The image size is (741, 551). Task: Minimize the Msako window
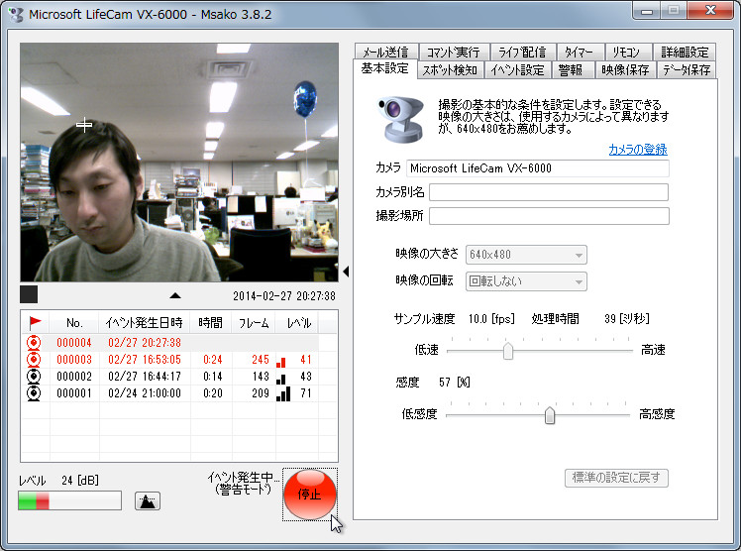647,11
